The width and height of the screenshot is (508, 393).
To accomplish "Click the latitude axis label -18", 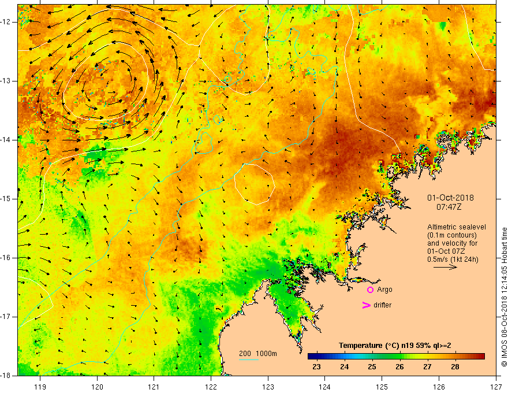I will click(6, 376).
